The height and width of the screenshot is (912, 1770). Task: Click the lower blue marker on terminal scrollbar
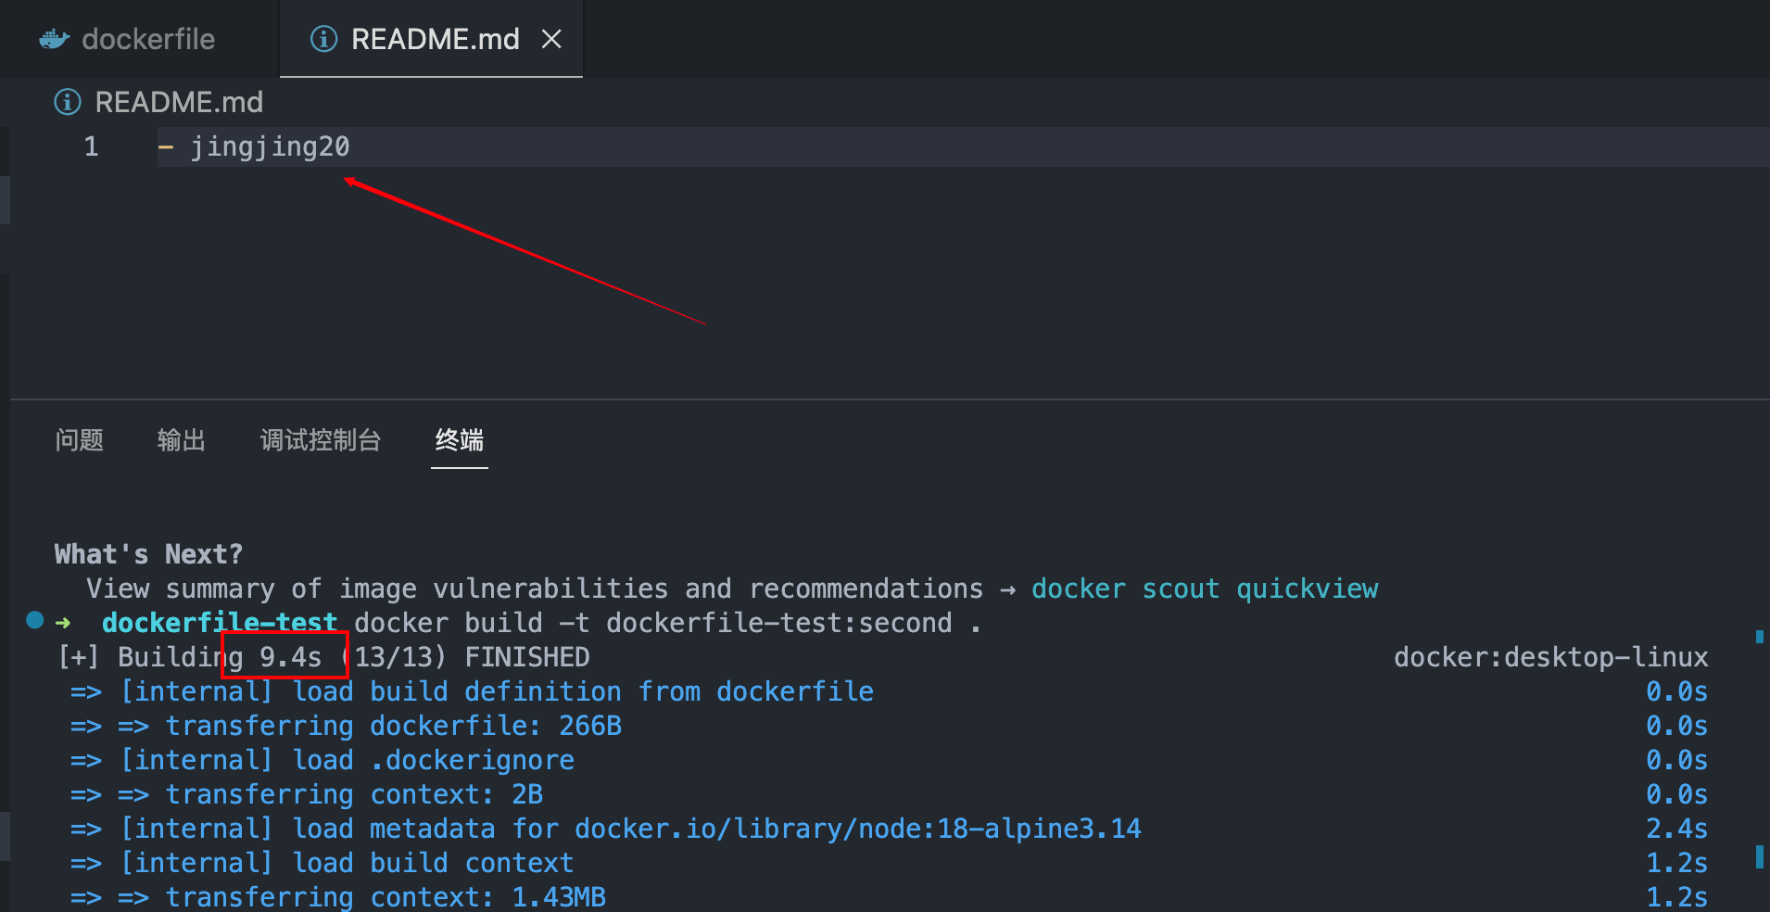tap(1759, 855)
